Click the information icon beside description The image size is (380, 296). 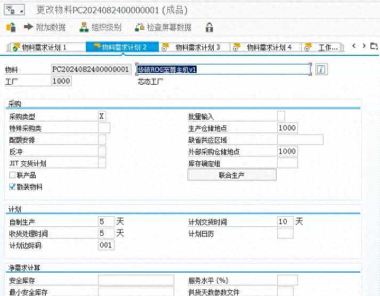pyautogui.click(x=321, y=69)
